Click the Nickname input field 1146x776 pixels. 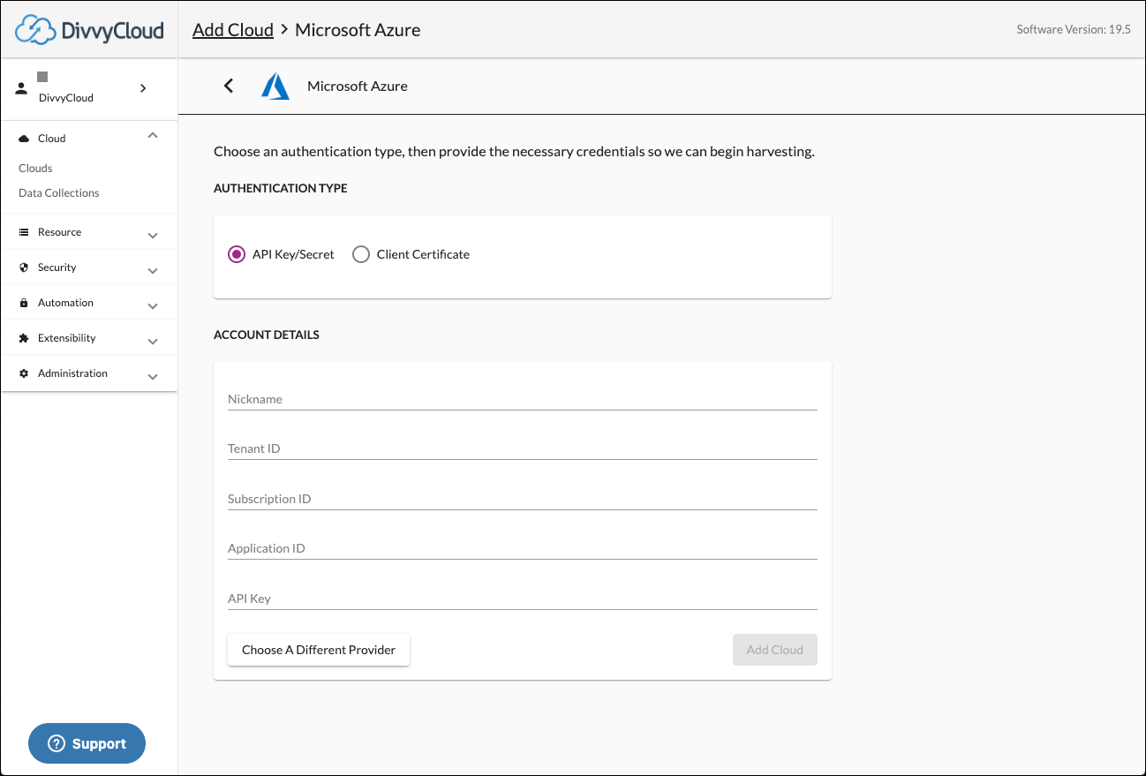[523, 399]
